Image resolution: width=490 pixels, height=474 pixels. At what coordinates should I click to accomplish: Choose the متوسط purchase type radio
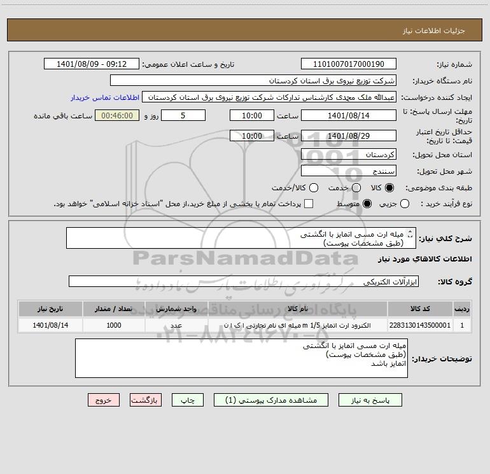point(367,204)
